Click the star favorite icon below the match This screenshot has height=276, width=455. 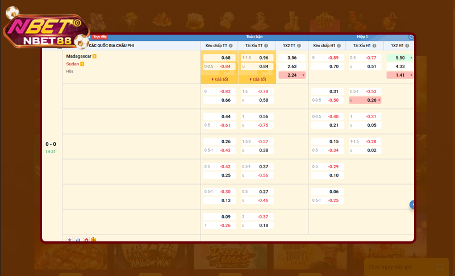coord(70,240)
